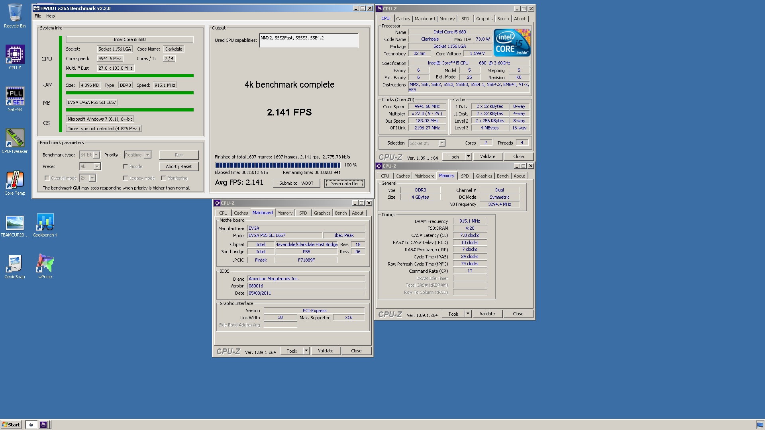Click the Timer type not detected field
The width and height of the screenshot is (765, 430).
pos(104,129)
